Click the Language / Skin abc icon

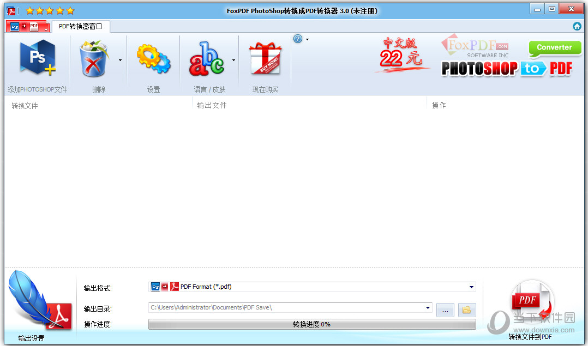[x=207, y=59]
